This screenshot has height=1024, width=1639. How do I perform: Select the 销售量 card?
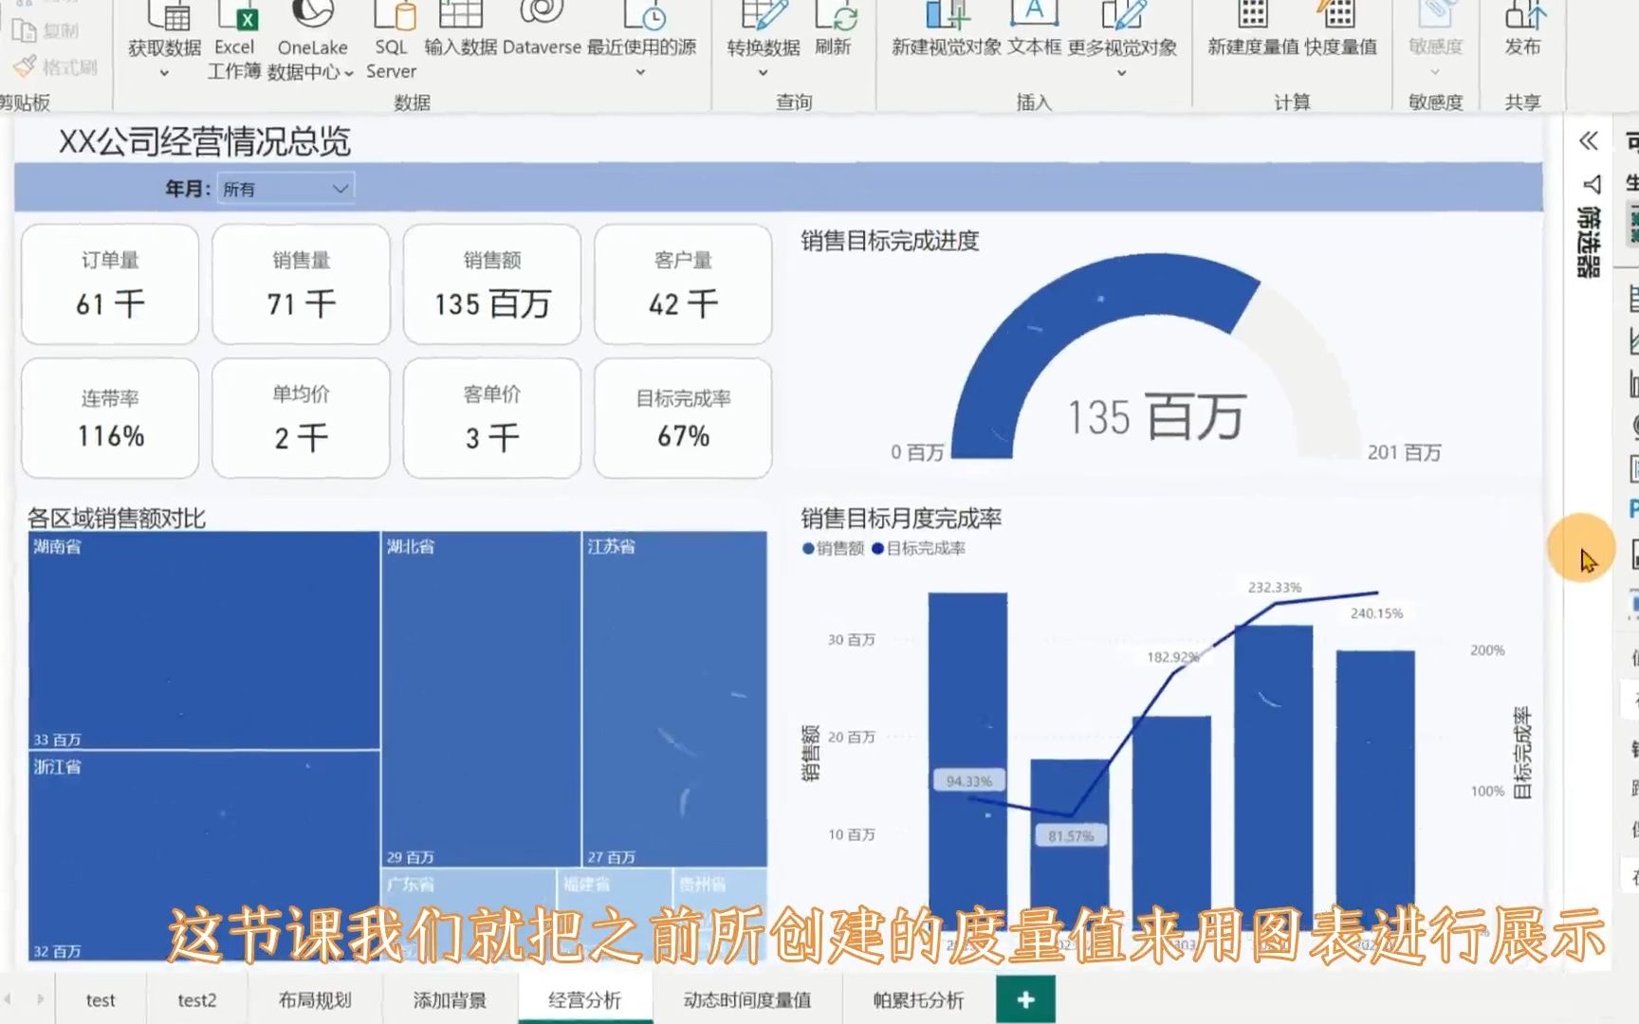tap(301, 284)
